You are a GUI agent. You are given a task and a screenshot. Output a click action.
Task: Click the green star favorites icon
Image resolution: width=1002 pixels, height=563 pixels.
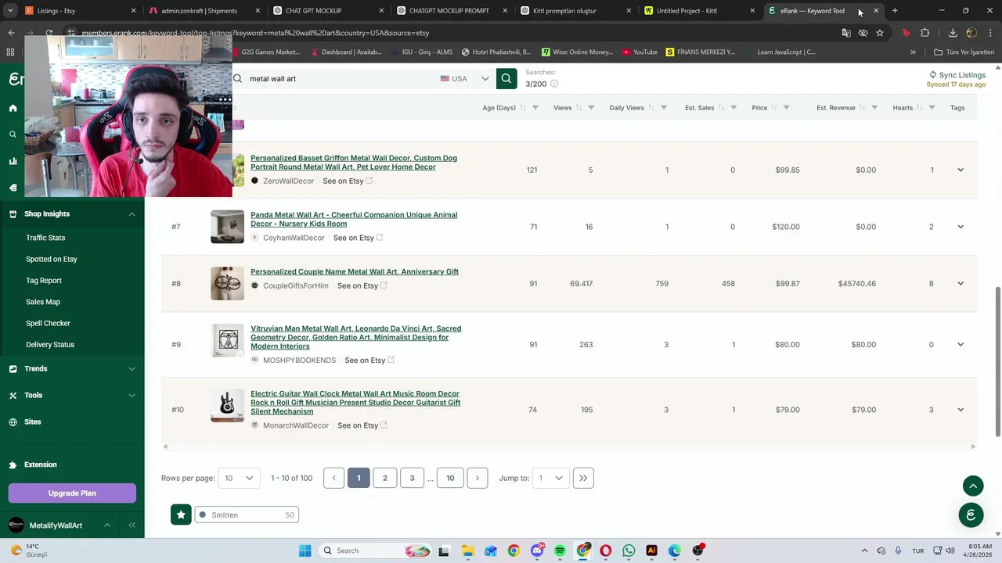(x=181, y=515)
